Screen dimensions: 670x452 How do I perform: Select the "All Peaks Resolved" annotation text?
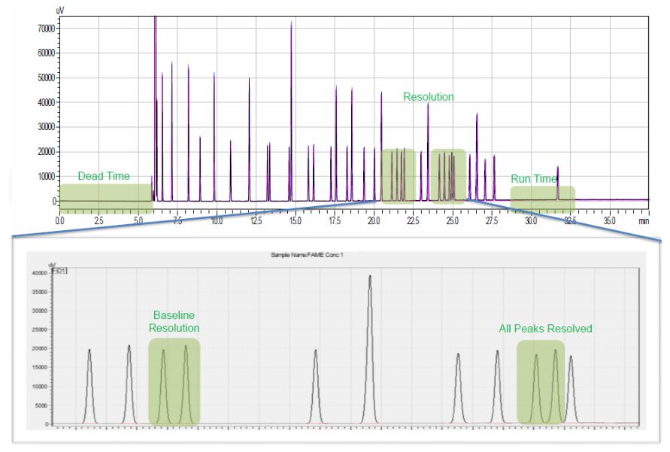tap(545, 329)
